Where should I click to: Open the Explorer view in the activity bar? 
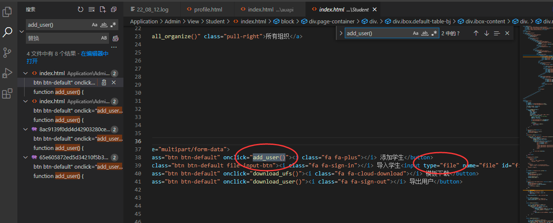point(7,12)
